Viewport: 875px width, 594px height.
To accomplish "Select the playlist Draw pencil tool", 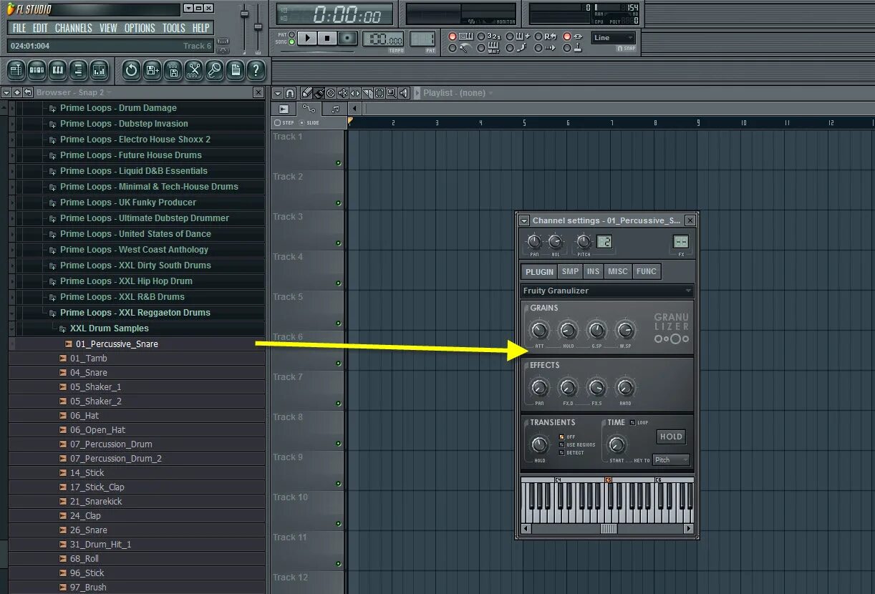I will point(306,93).
